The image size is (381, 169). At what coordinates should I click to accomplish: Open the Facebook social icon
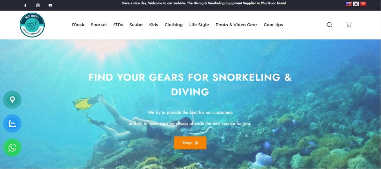point(25,5)
